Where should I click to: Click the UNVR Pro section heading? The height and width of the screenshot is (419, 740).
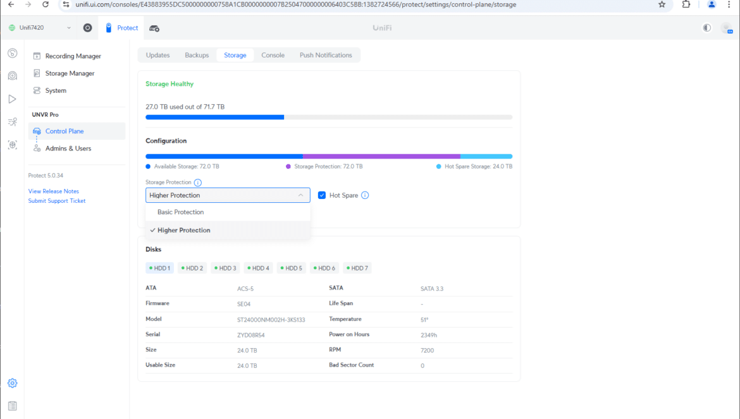point(46,114)
